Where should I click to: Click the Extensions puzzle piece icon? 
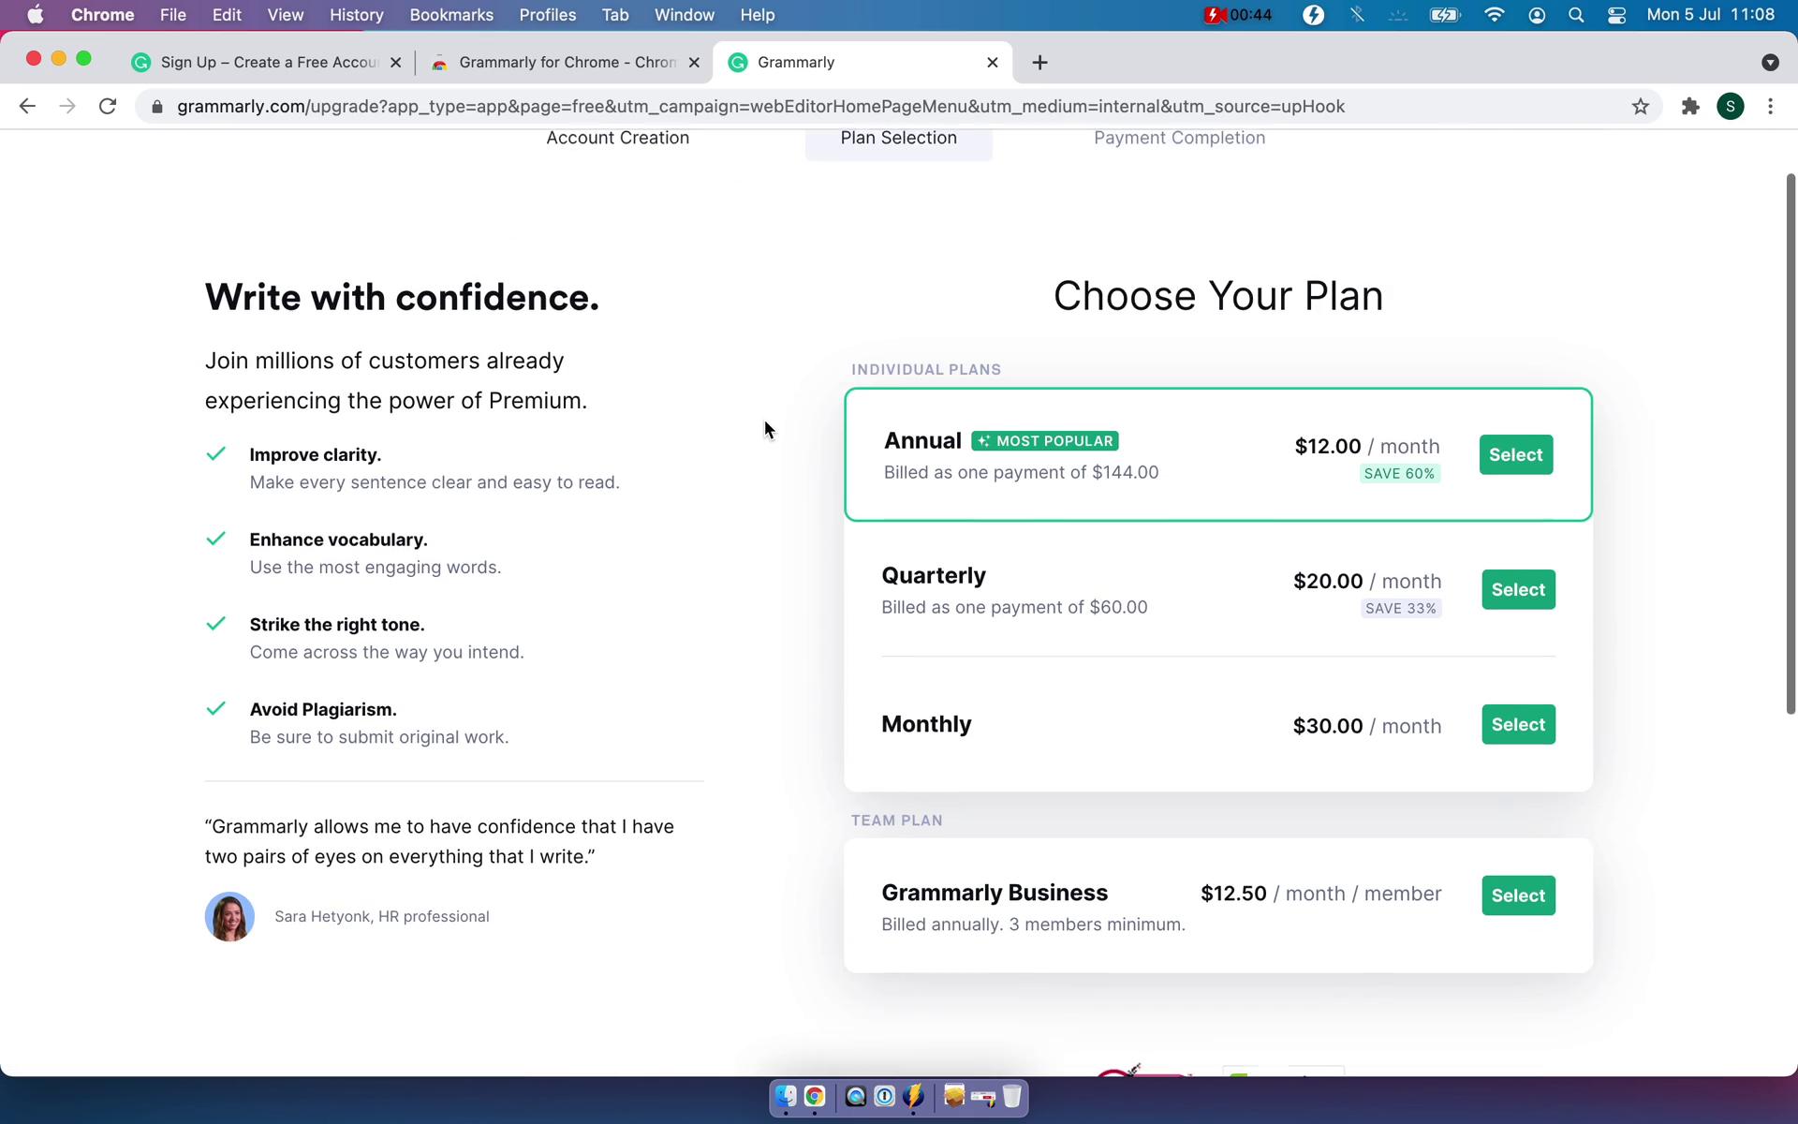click(1690, 106)
